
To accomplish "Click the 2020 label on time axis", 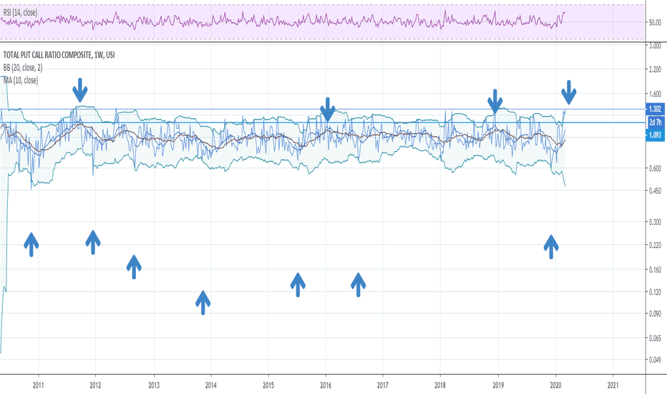I will point(555,385).
